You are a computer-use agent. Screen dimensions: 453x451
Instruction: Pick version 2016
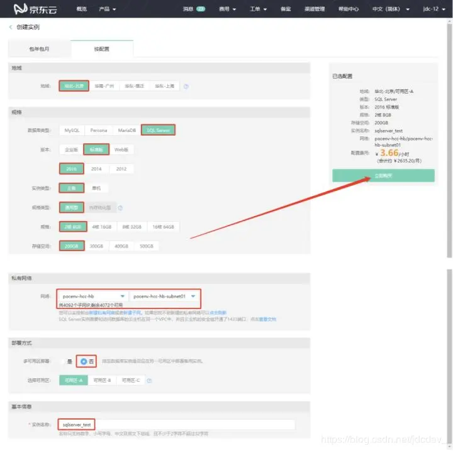[71, 169]
